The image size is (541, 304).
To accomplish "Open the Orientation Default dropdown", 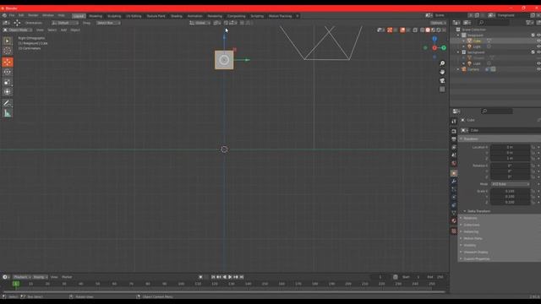I will (65, 23).
